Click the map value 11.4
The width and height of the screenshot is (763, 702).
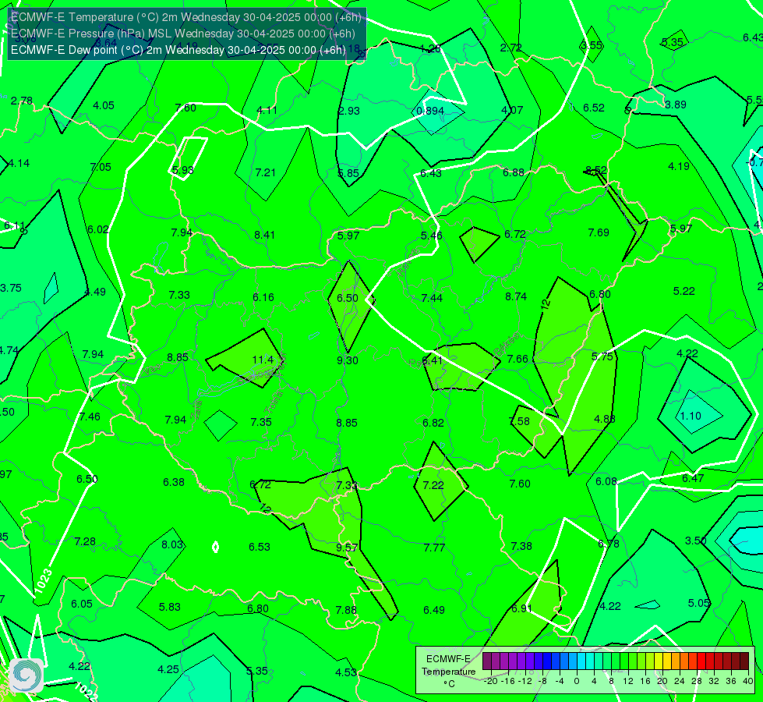(263, 360)
